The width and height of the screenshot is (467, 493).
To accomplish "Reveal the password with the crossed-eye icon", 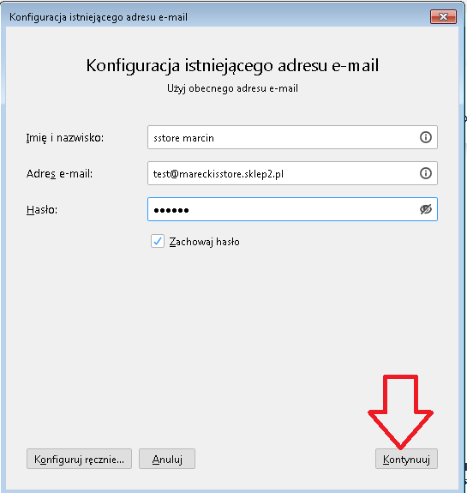I will [426, 209].
